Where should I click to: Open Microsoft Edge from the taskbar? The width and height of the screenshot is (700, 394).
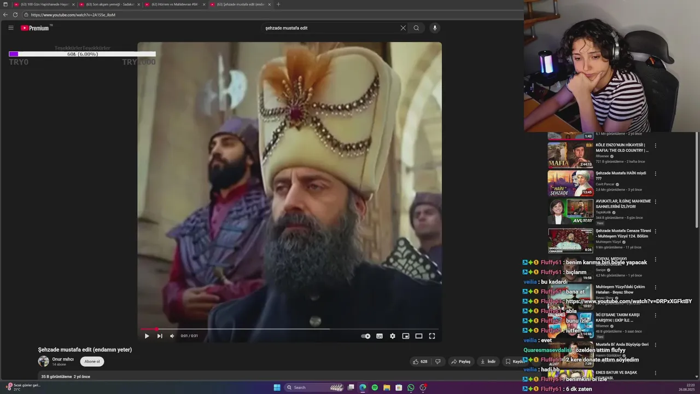point(363,387)
